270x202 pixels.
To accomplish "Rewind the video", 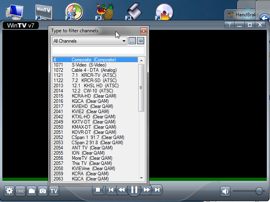I will click(122, 190).
